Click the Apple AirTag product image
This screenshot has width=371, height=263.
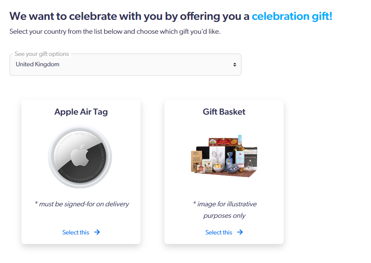pyautogui.click(x=80, y=157)
